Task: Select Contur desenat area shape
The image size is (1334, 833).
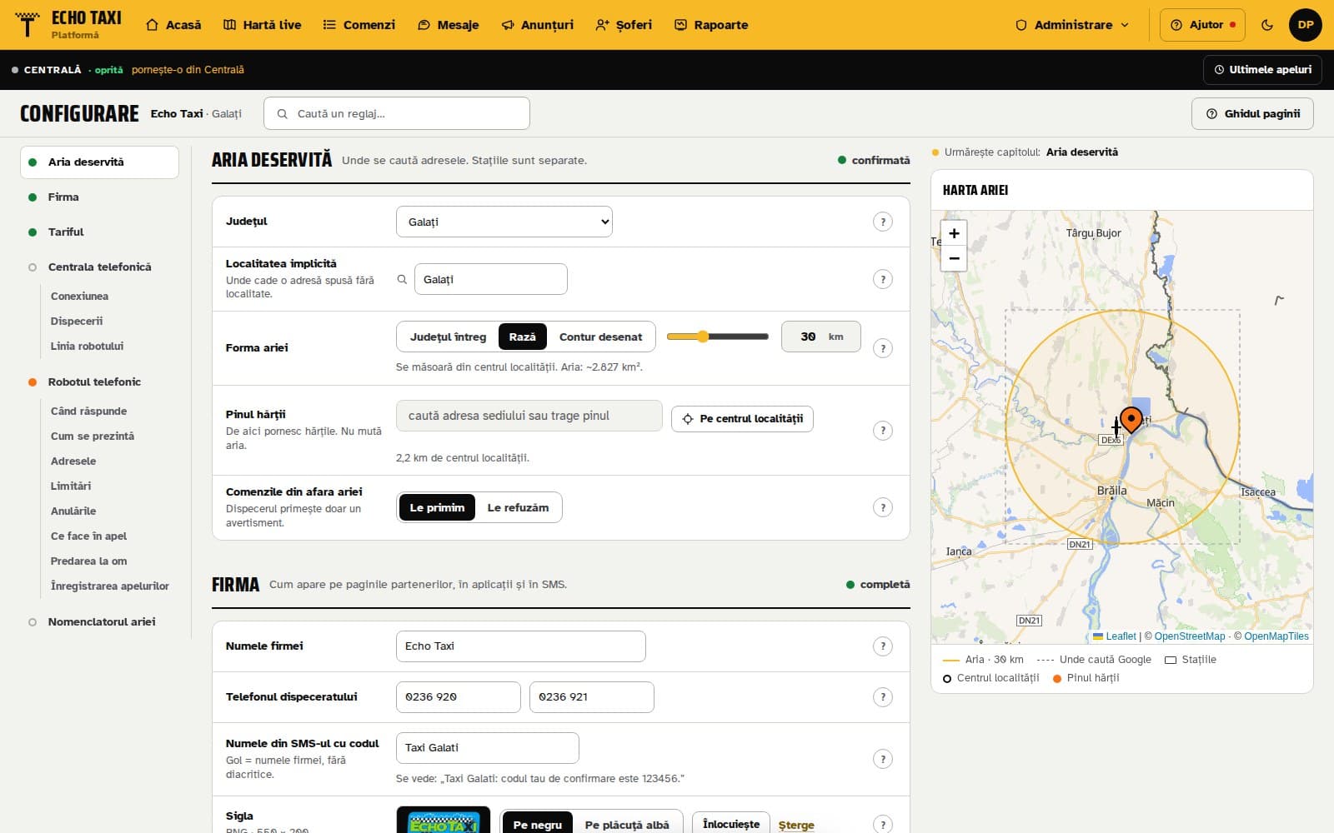Action: pos(600,337)
